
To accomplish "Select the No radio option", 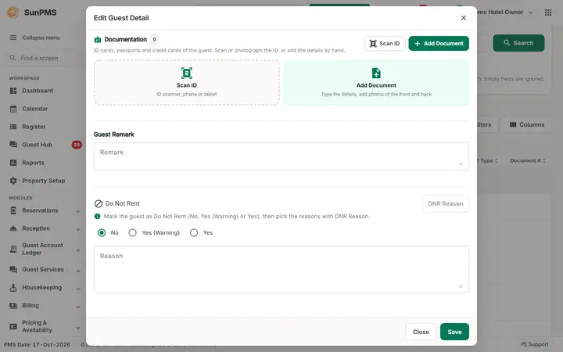I will (x=102, y=233).
